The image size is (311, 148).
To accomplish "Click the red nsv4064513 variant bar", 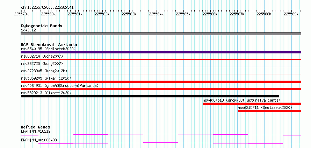I will coord(252,104).
